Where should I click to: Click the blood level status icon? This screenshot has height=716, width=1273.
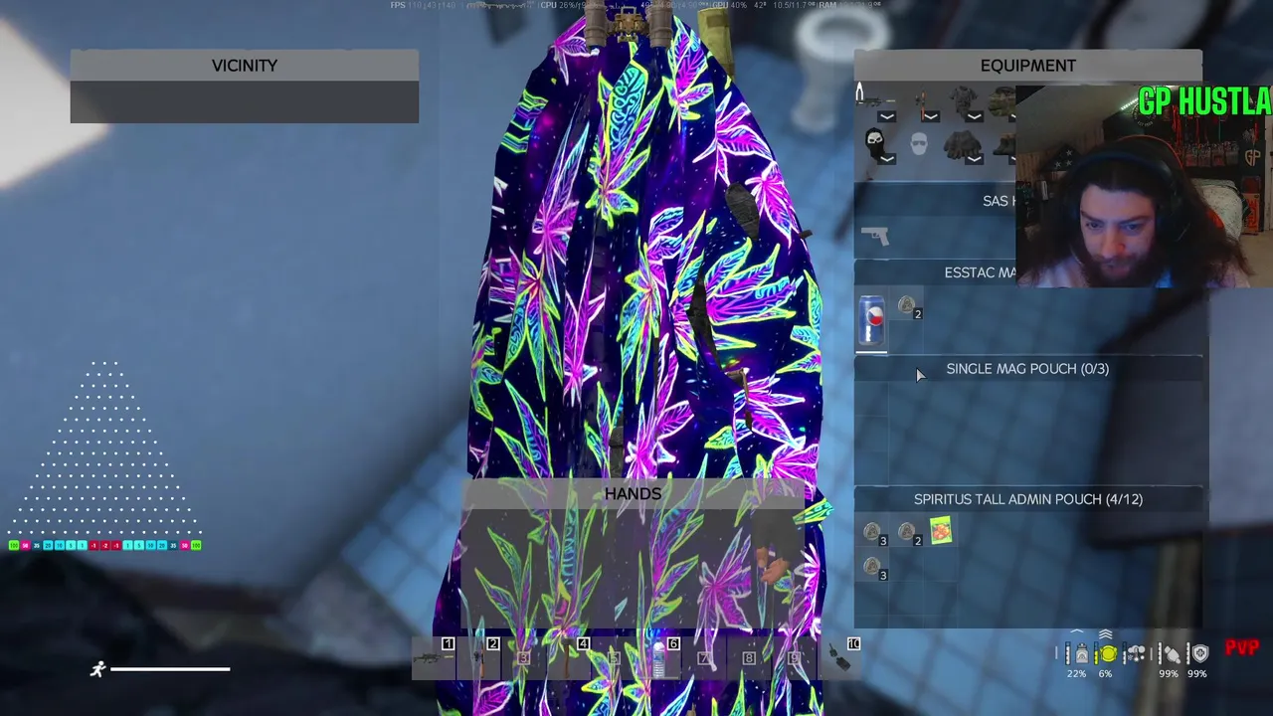point(1172,653)
